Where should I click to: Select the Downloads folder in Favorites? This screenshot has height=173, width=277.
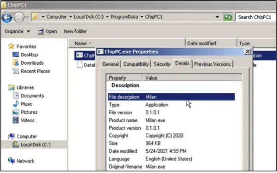(32, 63)
